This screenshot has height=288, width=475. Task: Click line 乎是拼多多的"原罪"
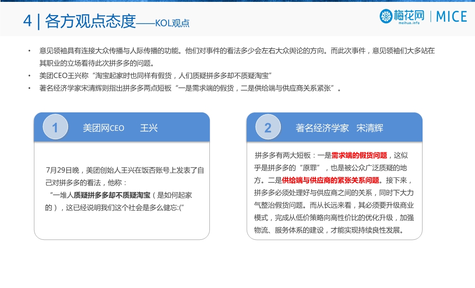330,168
